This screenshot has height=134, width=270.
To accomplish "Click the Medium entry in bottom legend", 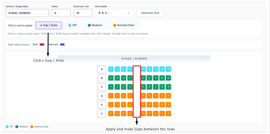I will pos(22,127).
